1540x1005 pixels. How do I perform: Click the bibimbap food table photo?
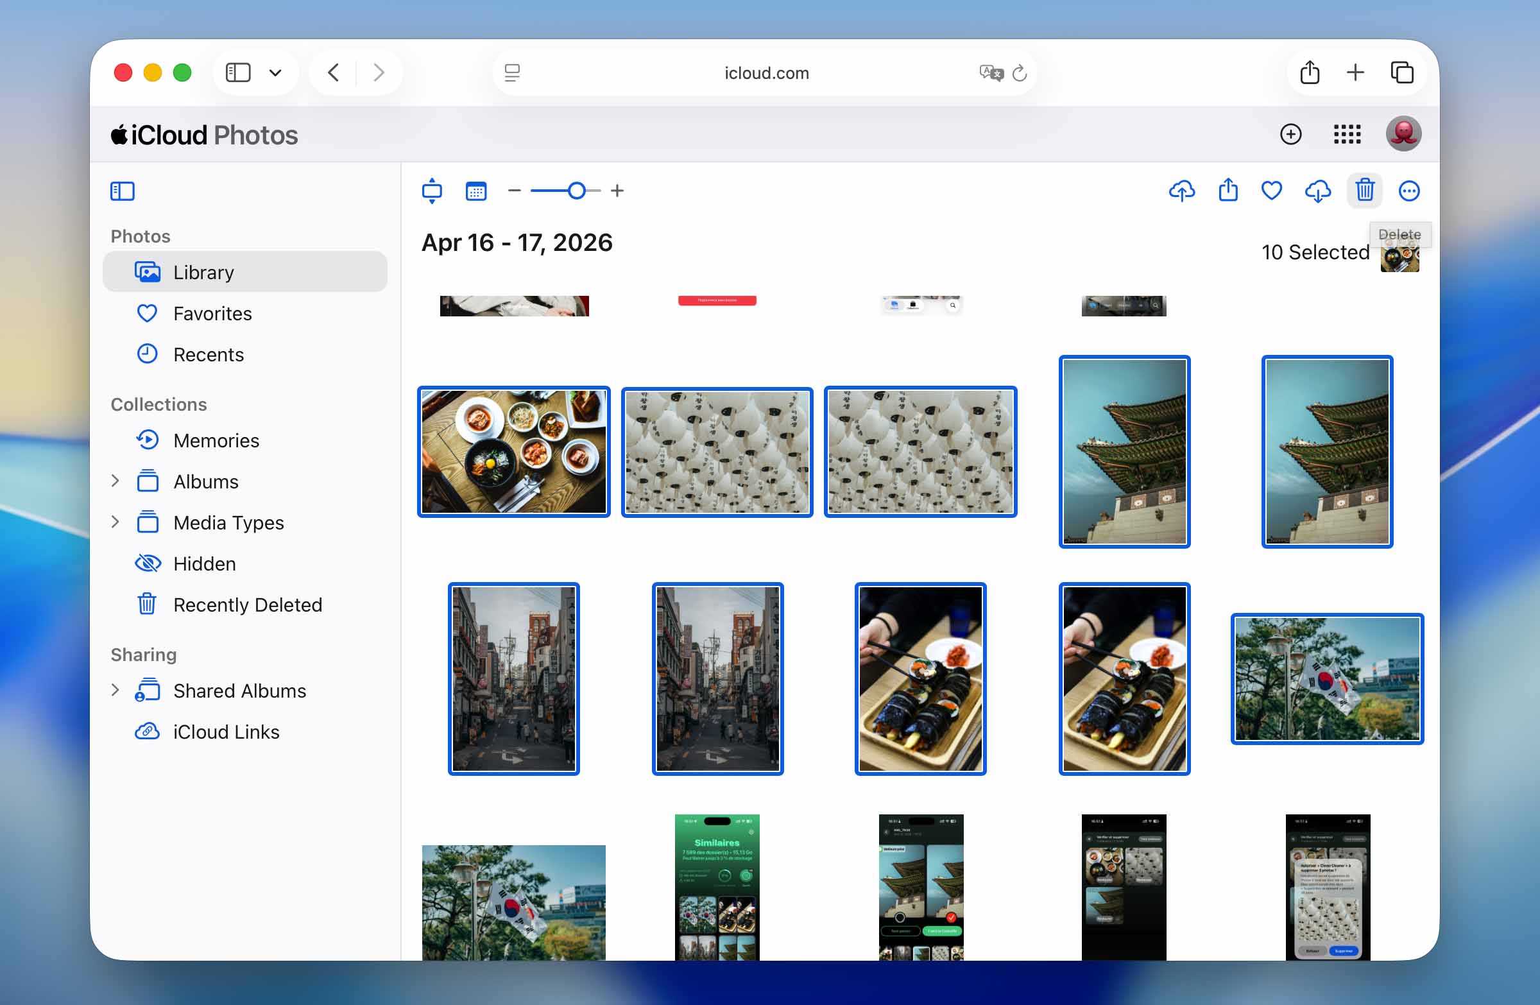click(514, 452)
